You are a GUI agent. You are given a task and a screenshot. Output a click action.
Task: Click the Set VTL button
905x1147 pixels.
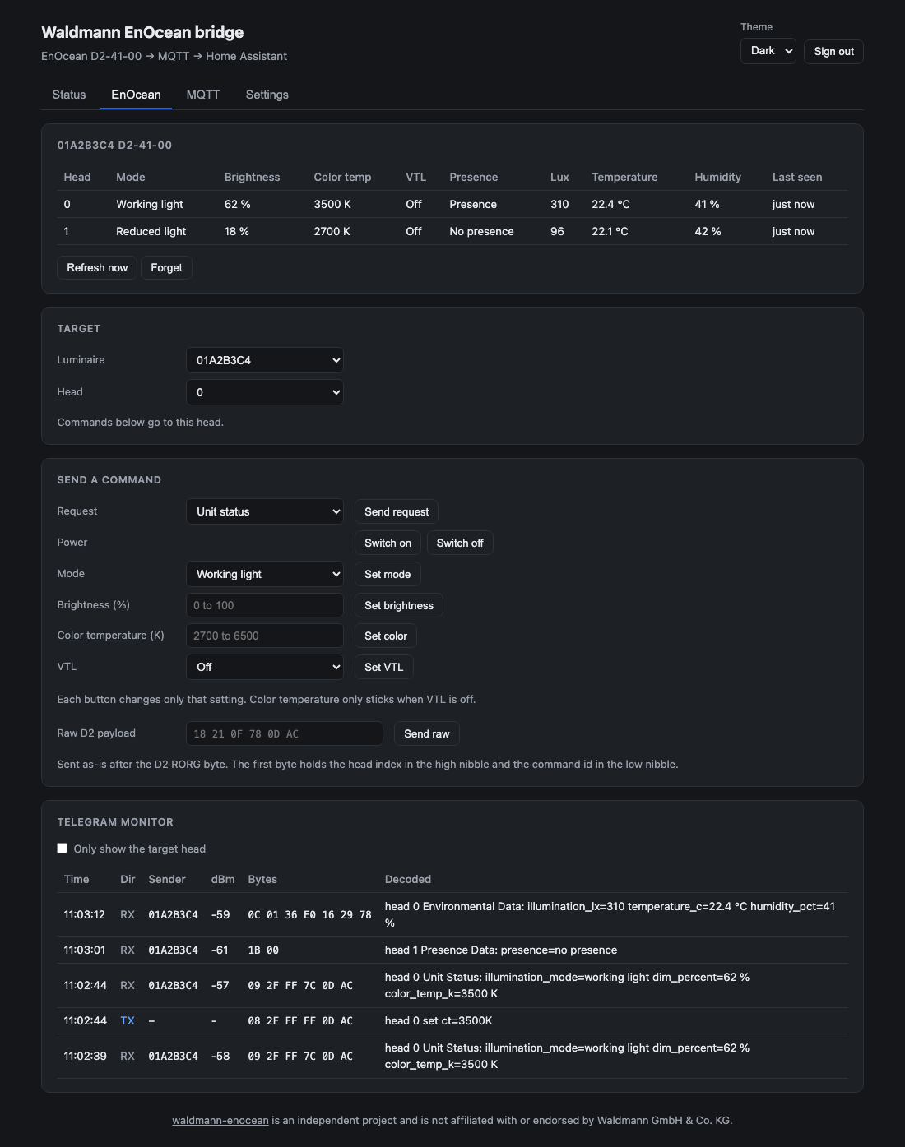pyautogui.click(x=384, y=667)
